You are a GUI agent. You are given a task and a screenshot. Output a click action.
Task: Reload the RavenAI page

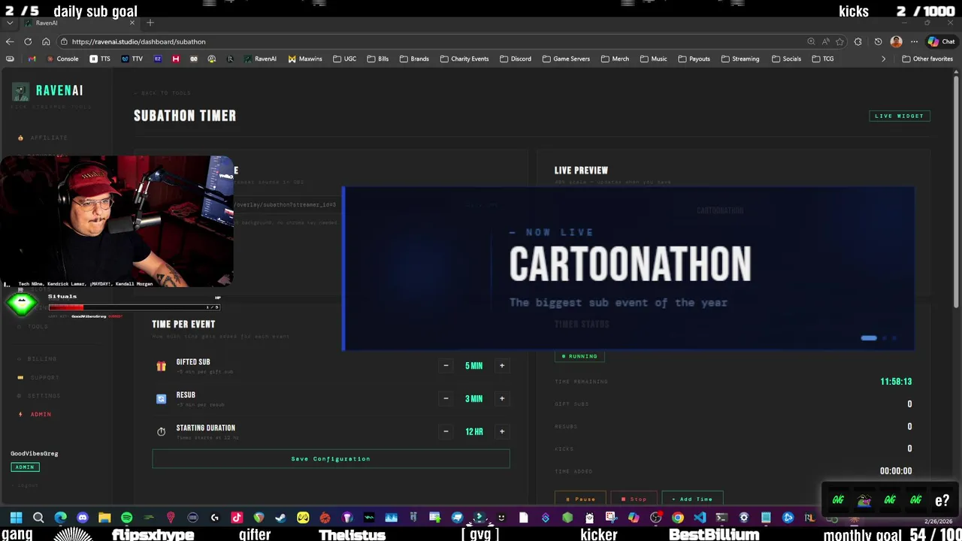[28, 41]
